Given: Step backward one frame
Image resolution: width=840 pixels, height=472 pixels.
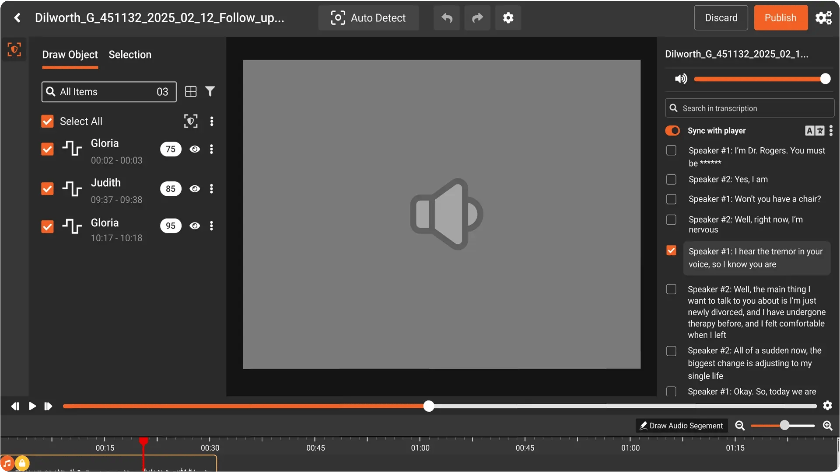Looking at the screenshot, I should click(15, 406).
